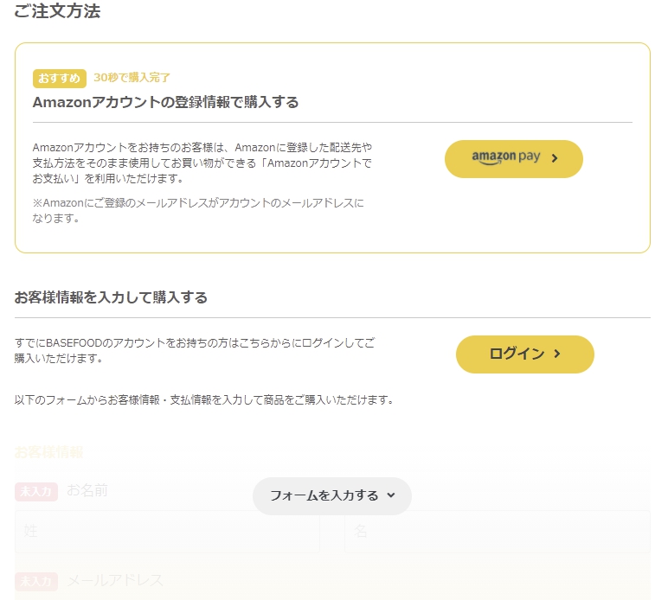Click the amazon pay logo
The height and width of the screenshot is (600, 655).
pos(506,157)
